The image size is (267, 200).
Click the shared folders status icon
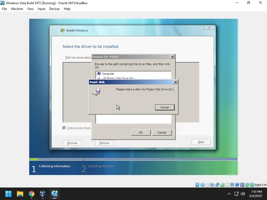pos(227,185)
